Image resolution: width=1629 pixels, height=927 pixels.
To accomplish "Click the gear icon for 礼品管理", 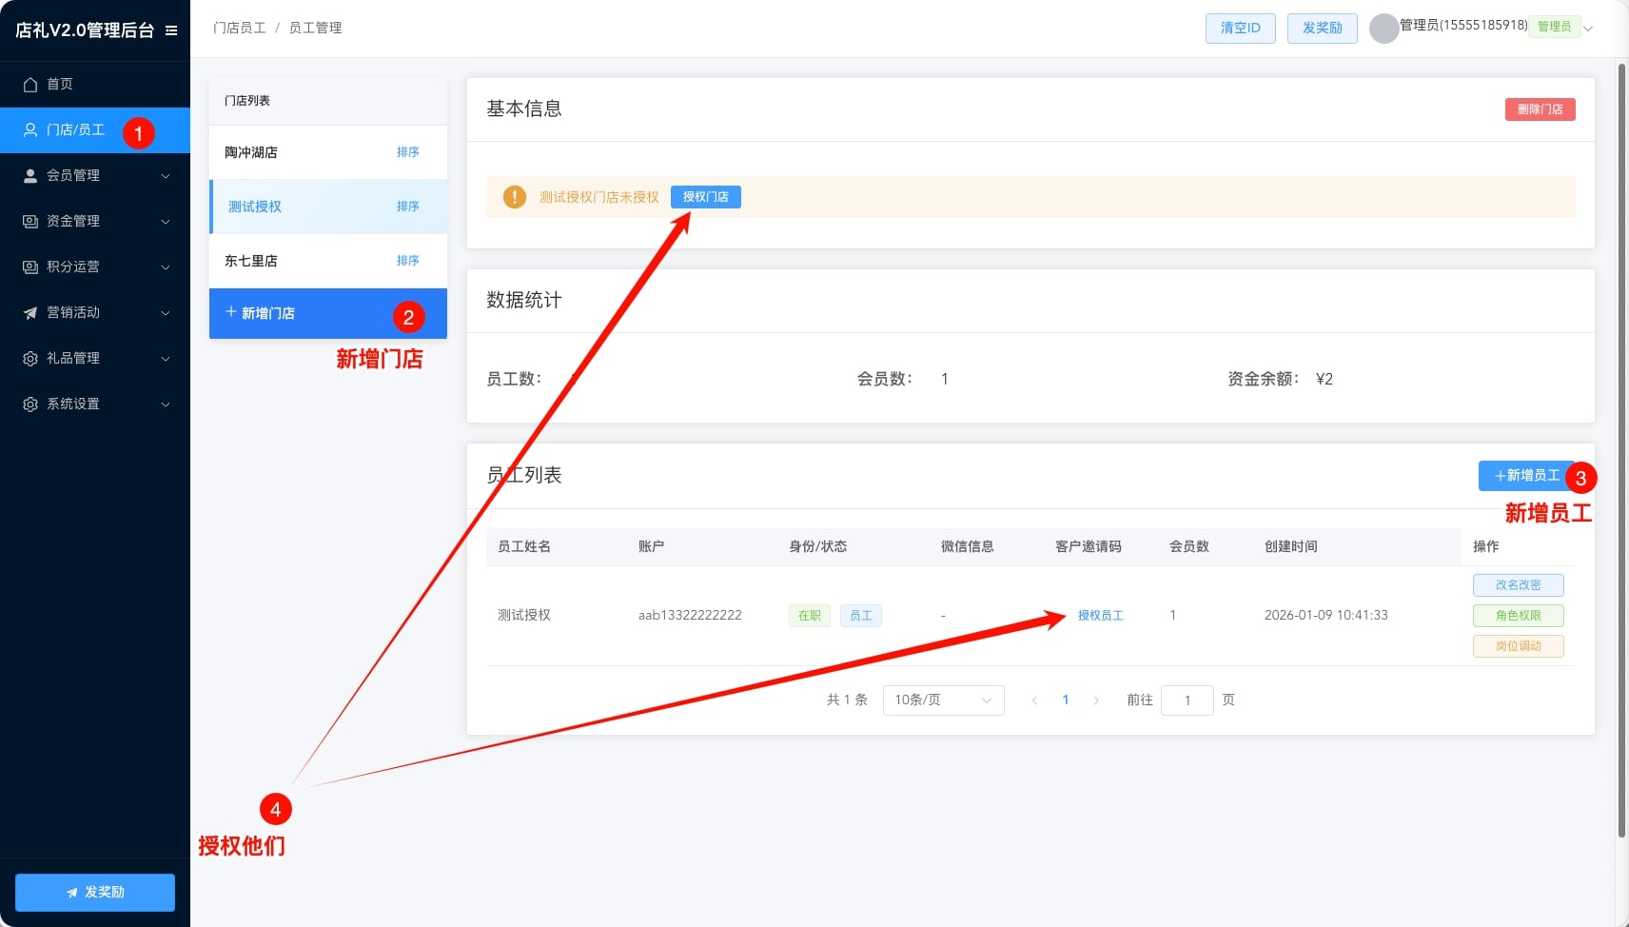I will [30, 359].
